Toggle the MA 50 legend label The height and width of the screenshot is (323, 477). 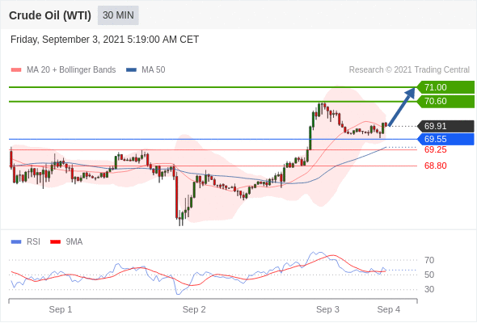(x=154, y=70)
